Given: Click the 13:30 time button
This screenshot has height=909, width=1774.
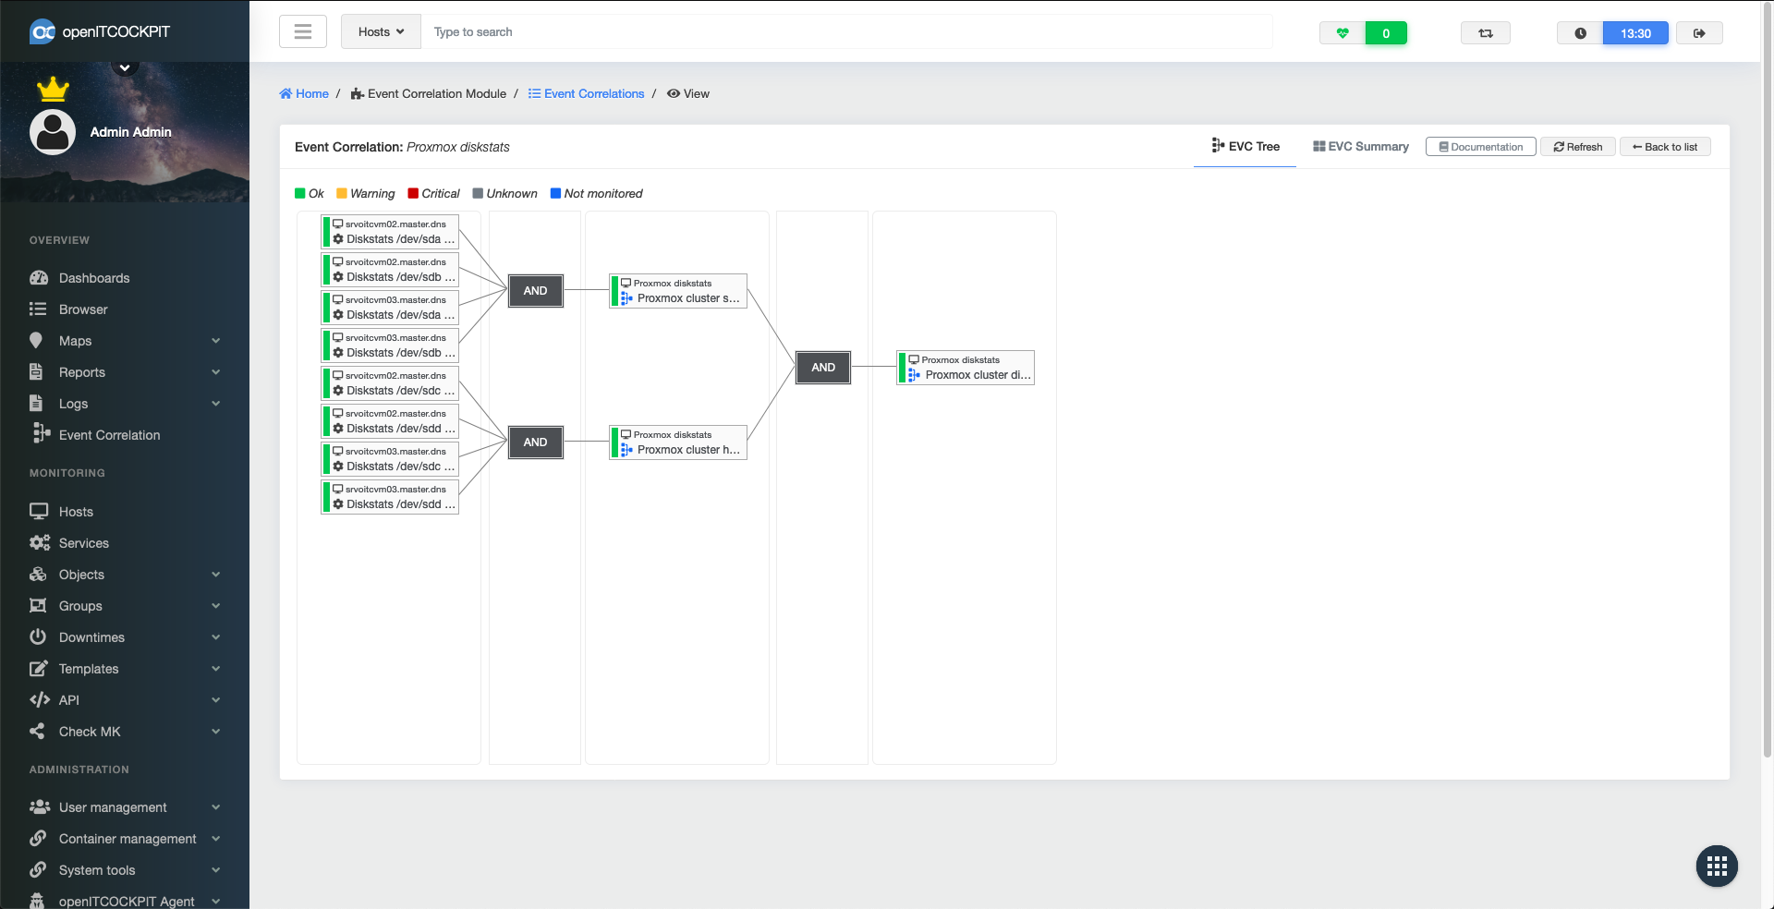Looking at the screenshot, I should pos(1635,33).
